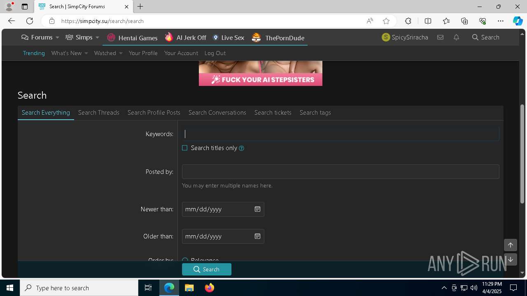
Task: Open calendar picker for Older than
Action: (257, 236)
